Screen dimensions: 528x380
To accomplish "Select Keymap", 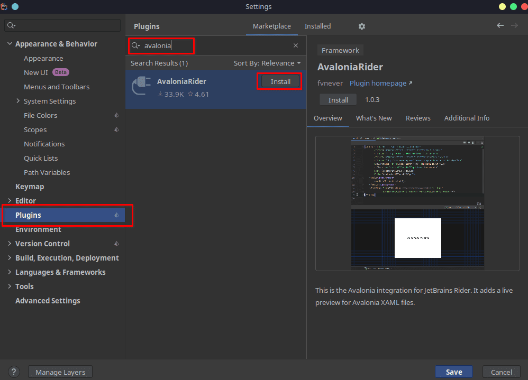I will click(x=30, y=187).
